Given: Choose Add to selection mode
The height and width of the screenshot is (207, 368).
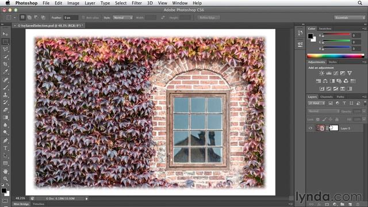Looking at the screenshot, I should pyautogui.click(x=29, y=17).
